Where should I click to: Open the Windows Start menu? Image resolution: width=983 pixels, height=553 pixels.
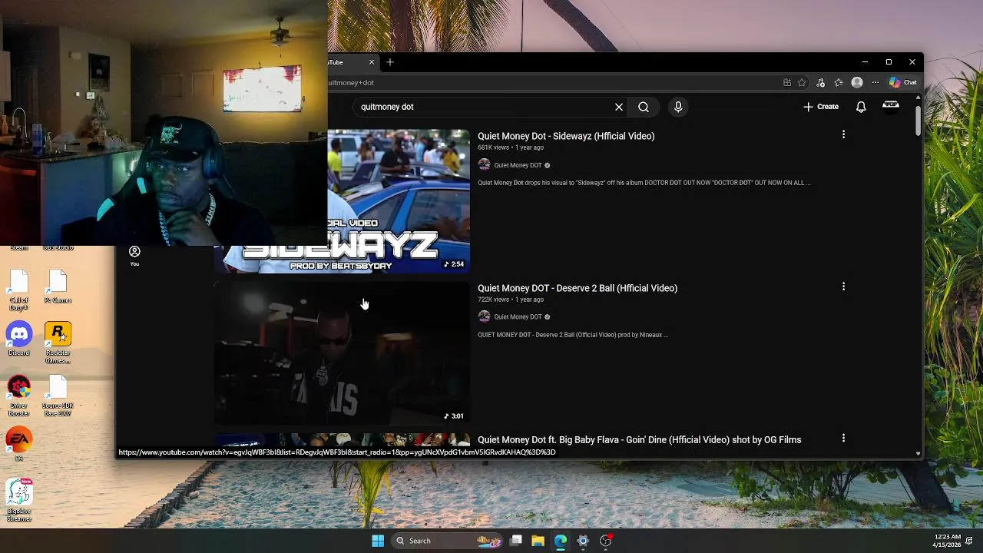[x=378, y=541]
